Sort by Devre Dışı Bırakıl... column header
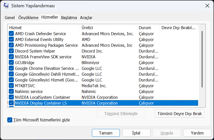This screenshot has width=214, height=140. point(179,28)
